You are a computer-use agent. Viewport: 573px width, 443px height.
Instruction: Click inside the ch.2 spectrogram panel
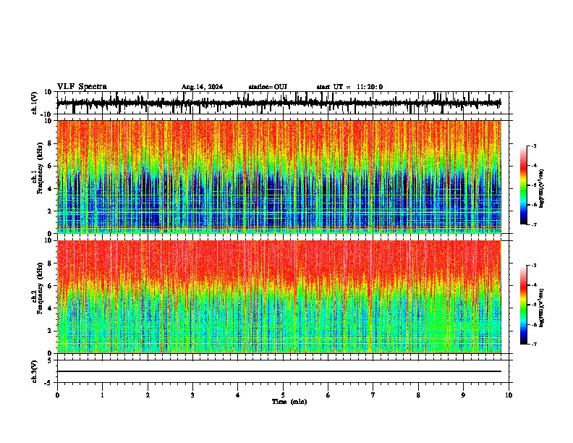tap(279, 297)
